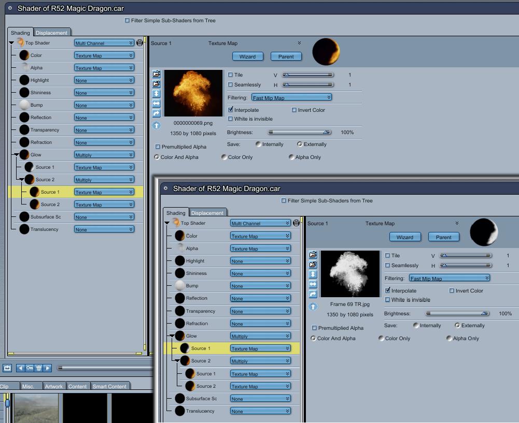The height and width of the screenshot is (423, 519).
Task: Select Color Only radio in back window
Action: (x=224, y=157)
